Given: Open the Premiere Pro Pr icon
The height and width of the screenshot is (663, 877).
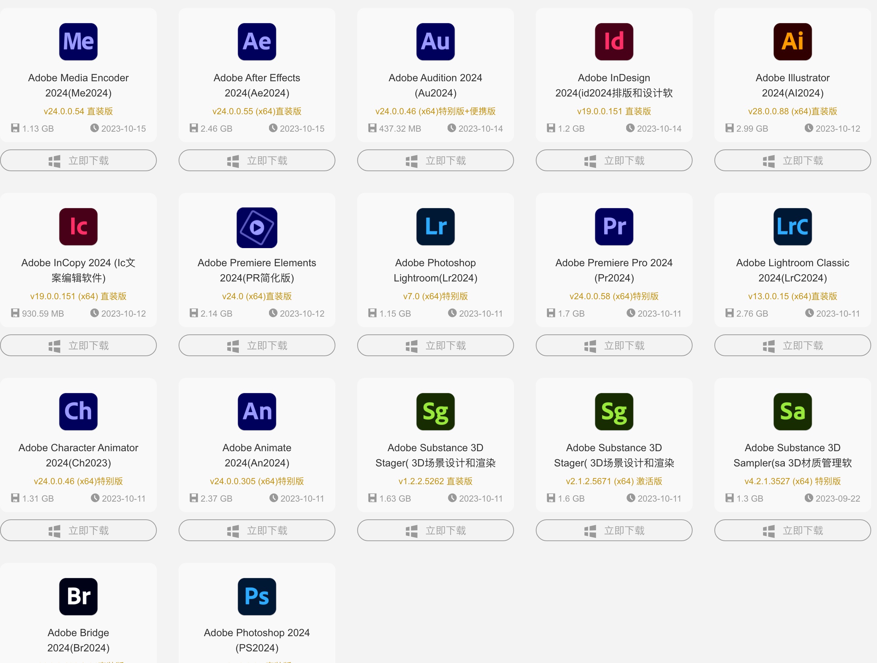Looking at the screenshot, I should click(x=614, y=227).
